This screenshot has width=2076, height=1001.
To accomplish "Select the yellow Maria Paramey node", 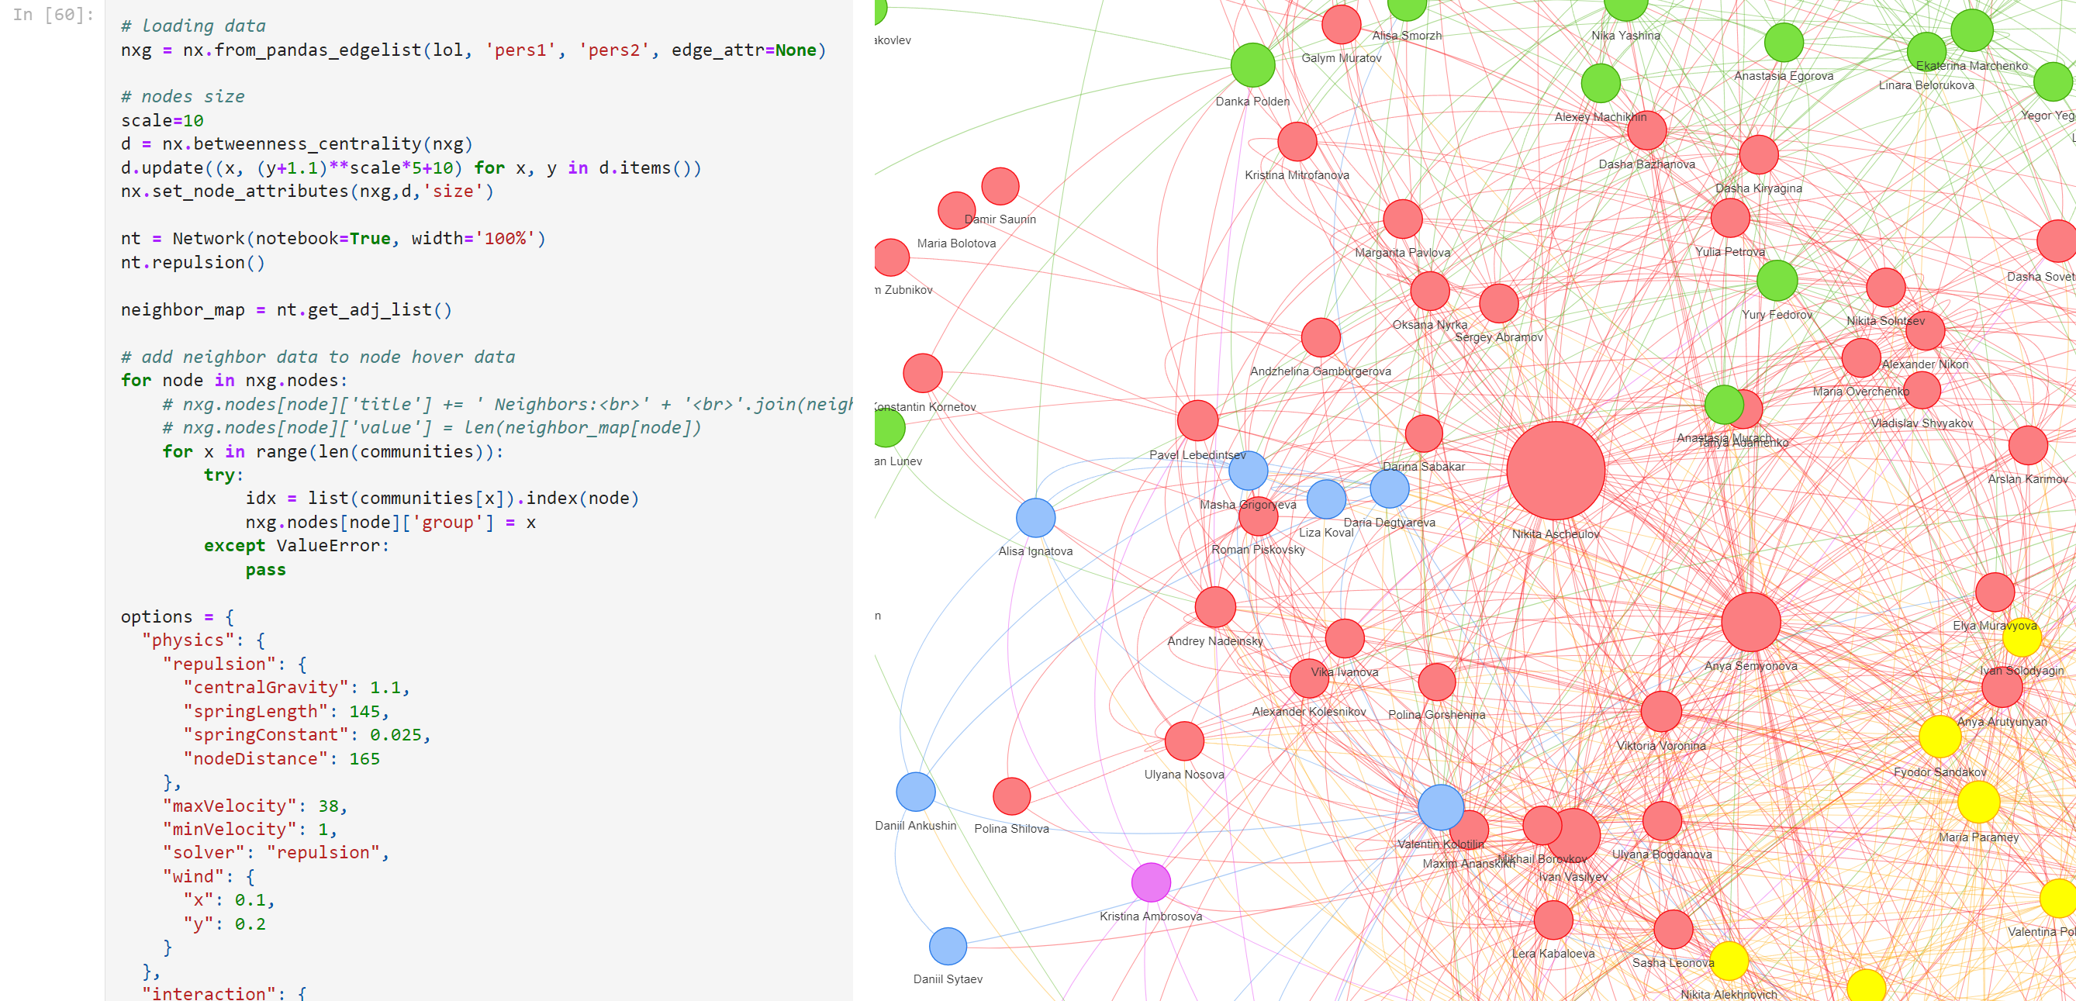I will pos(1978,802).
